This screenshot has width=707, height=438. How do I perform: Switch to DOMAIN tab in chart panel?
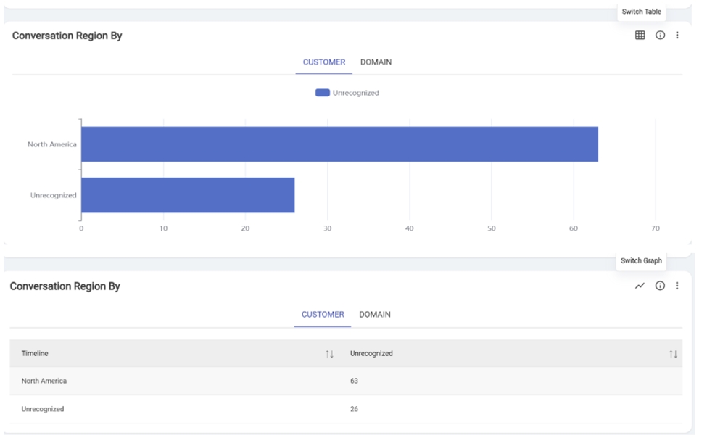coord(376,62)
